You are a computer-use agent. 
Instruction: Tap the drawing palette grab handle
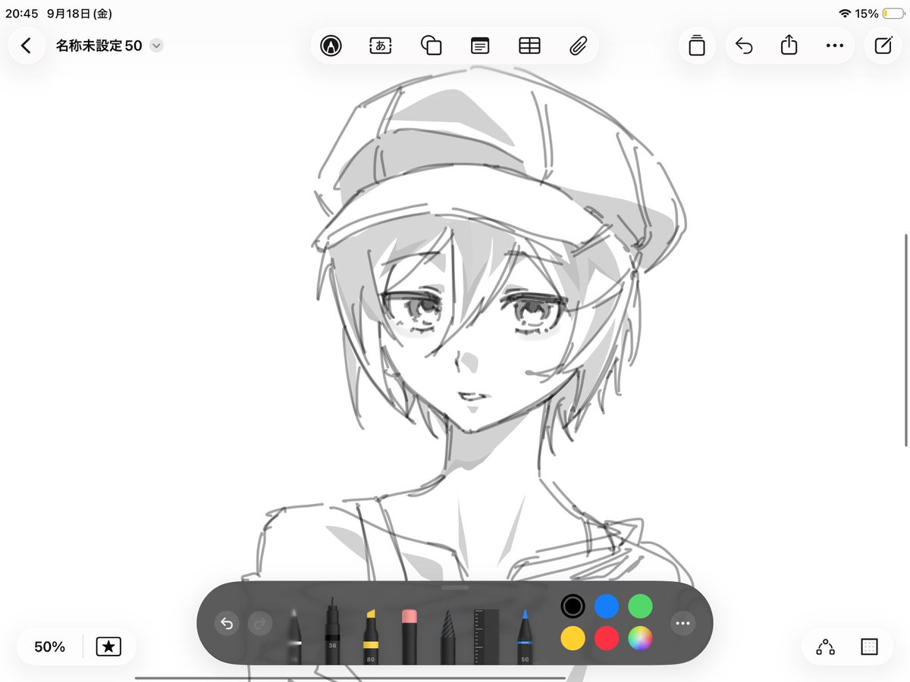(455, 587)
